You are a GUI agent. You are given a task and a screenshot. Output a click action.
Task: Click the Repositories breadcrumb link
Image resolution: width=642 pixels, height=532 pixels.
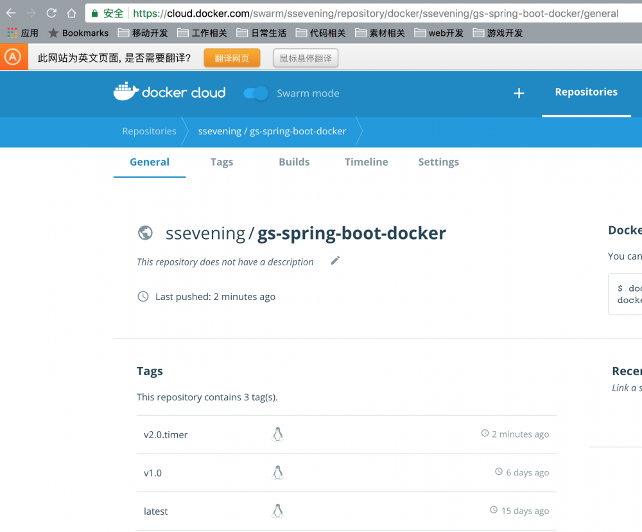(149, 131)
